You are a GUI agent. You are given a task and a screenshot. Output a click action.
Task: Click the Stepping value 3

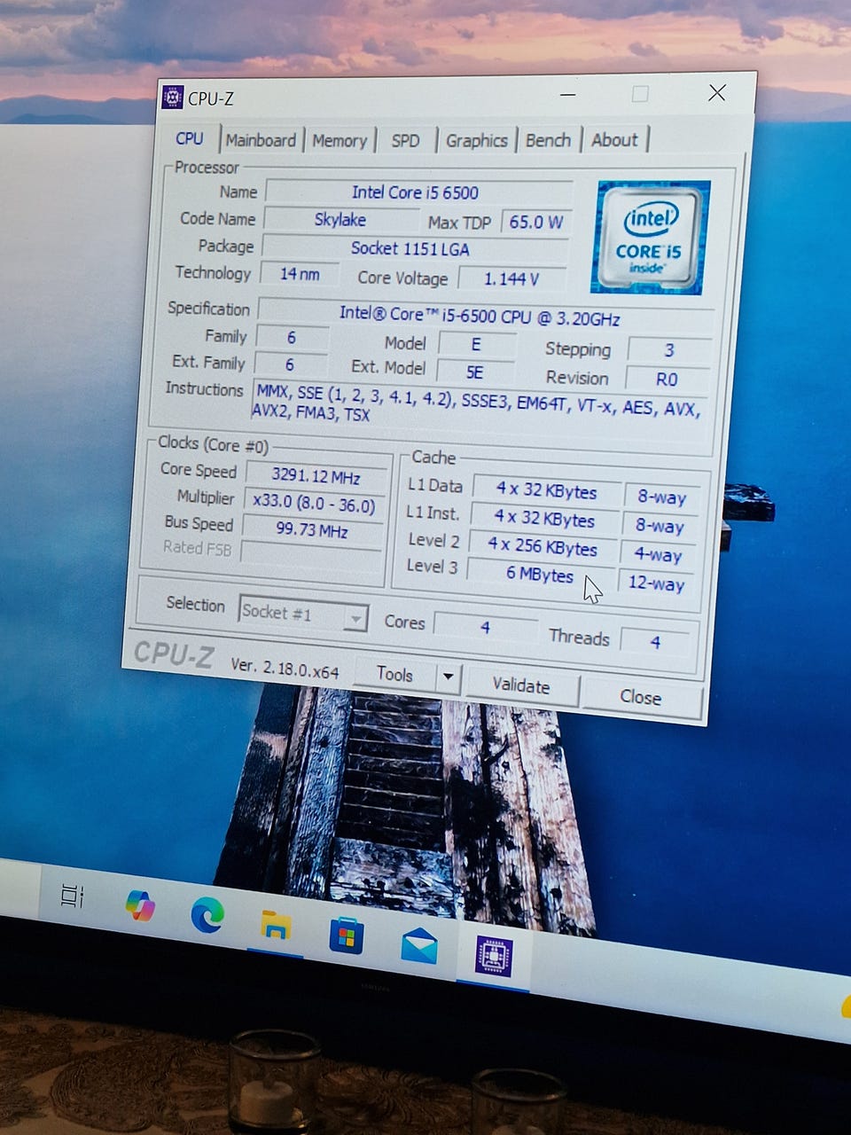point(669,350)
